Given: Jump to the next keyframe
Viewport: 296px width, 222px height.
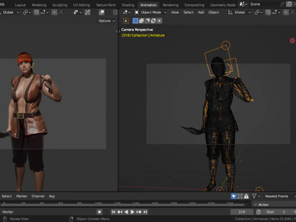Looking at the screenshot, I should coord(139,212).
